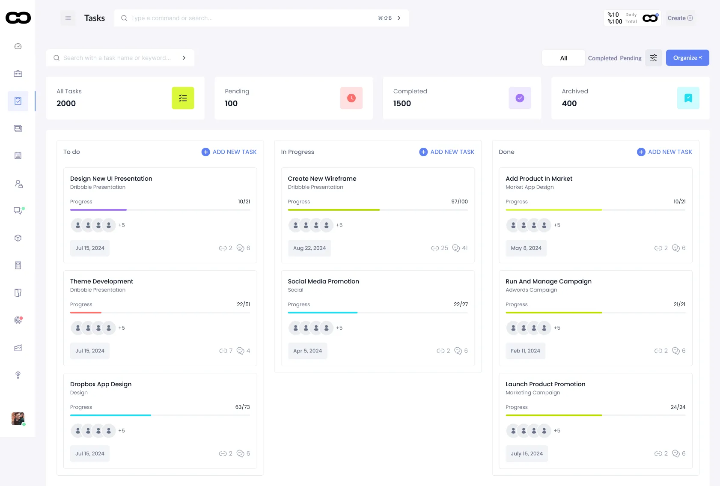Open the contacts person icon in sidebar
The width and height of the screenshot is (720, 486).
point(18,184)
